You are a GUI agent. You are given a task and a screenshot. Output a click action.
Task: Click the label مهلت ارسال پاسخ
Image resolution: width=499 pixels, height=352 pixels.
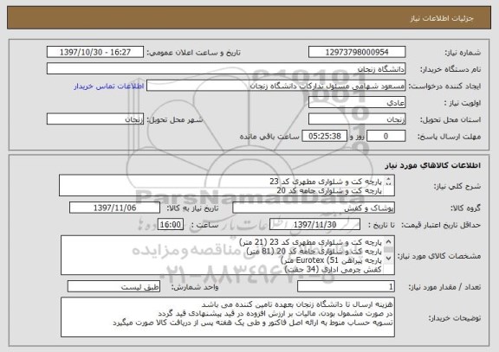click(x=449, y=137)
